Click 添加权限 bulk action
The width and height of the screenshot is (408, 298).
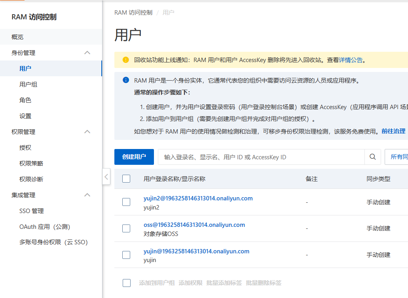pos(190,283)
